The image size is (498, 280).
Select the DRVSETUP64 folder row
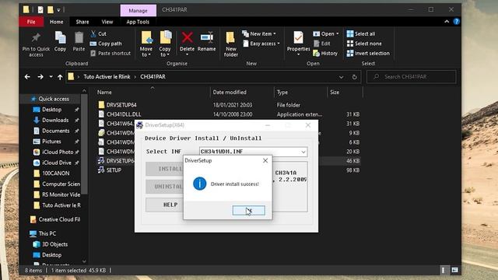[x=229, y=105]
